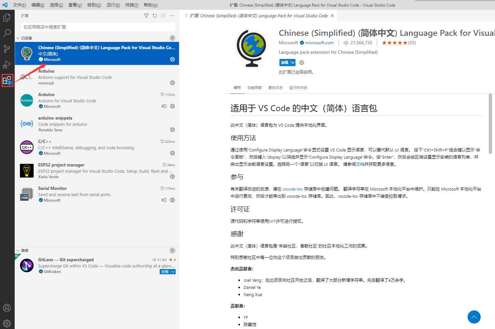Install the GitLens extension
This screenshot has width=495, height=329.
[x=165, y=272]
